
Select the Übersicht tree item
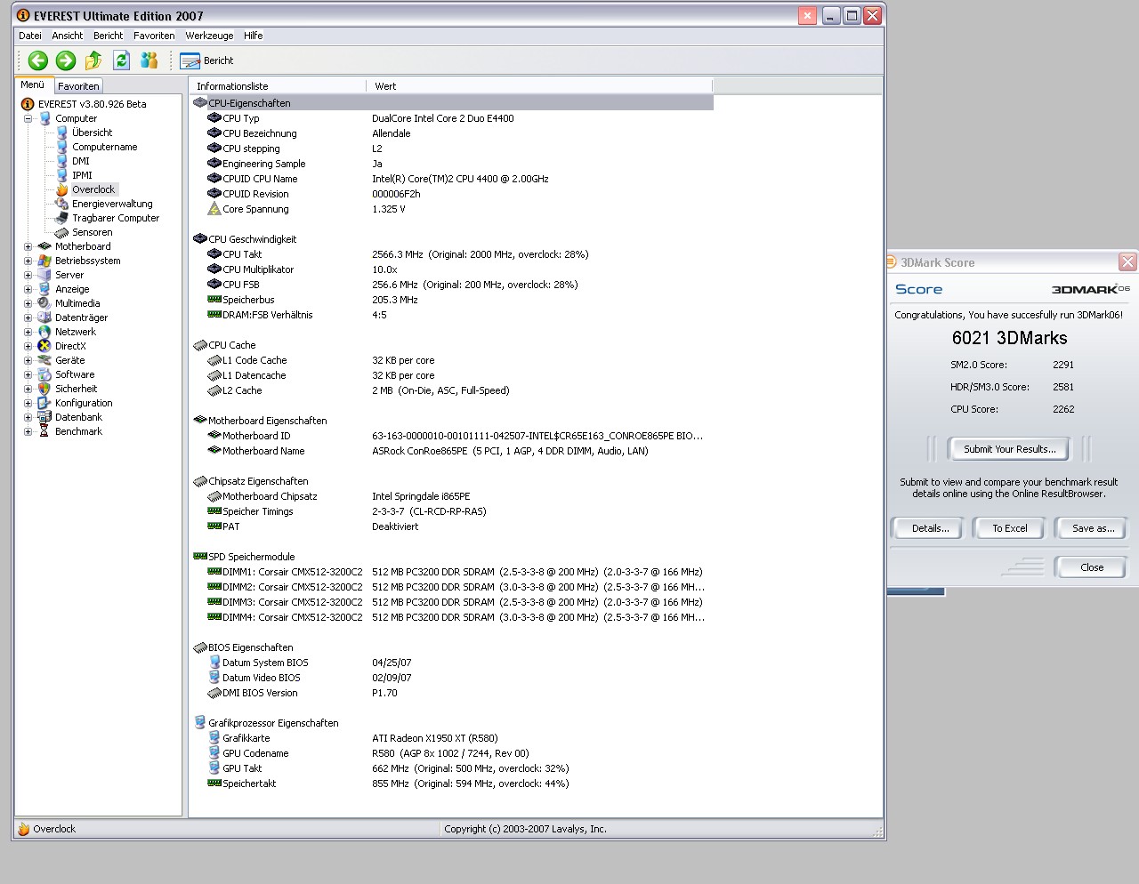[x=92, y=133]
